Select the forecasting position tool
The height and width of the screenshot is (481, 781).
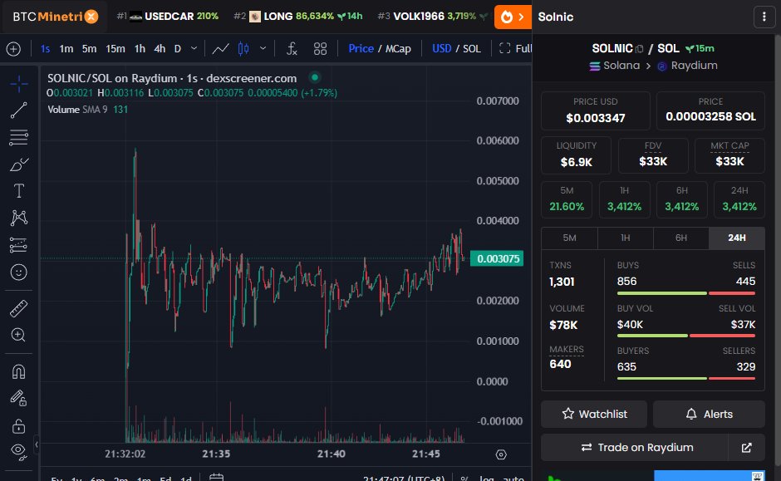click(19, 245)
